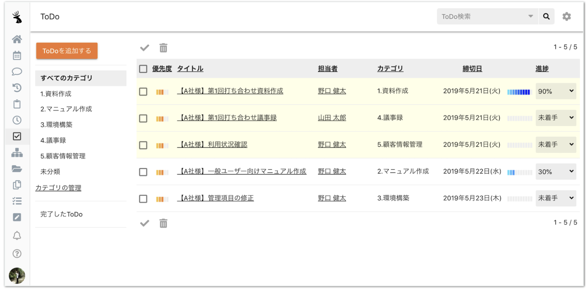Open the 30% progress dropdown

(x=556, y=172)
